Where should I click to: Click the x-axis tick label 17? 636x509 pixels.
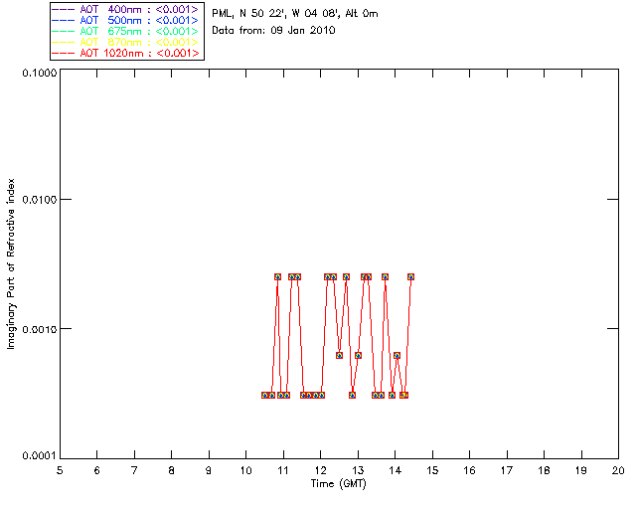pos(507,470)
